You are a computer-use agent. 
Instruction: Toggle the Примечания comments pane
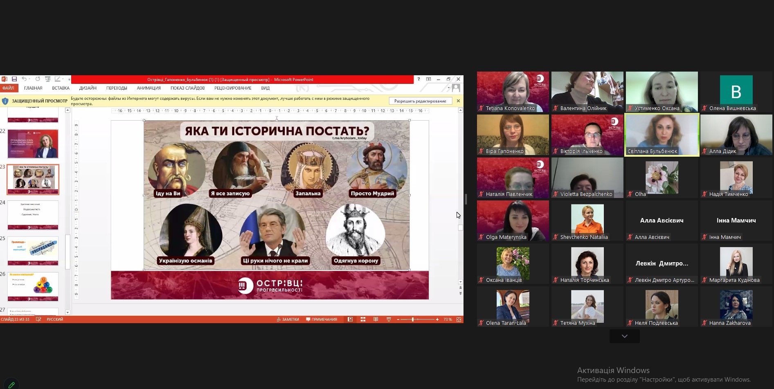(x=322, y=319)
